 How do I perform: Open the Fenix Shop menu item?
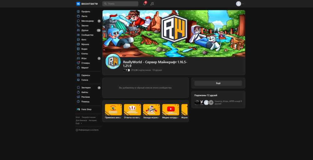(x=89, y=109)
